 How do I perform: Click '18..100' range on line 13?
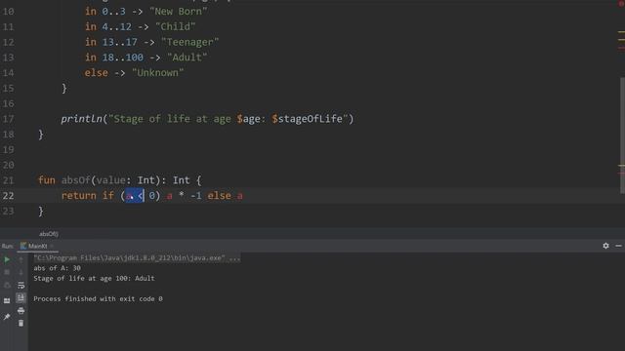click(x=122, y=58)
